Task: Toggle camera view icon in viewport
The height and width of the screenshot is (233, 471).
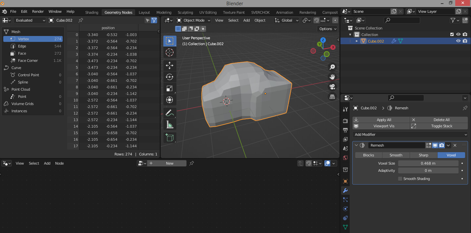Action: point(332,87)
